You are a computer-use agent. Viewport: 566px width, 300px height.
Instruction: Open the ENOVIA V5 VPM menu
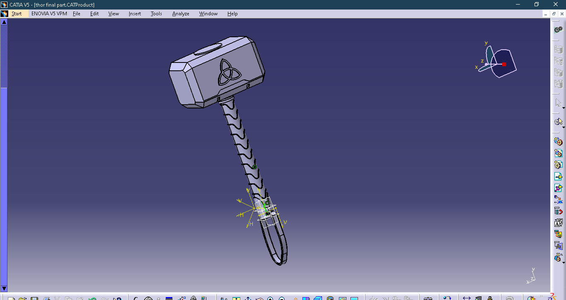49,14
